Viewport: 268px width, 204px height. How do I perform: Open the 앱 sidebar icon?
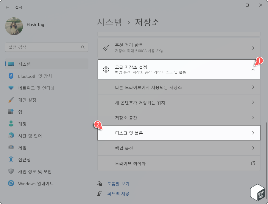point(11,112)
